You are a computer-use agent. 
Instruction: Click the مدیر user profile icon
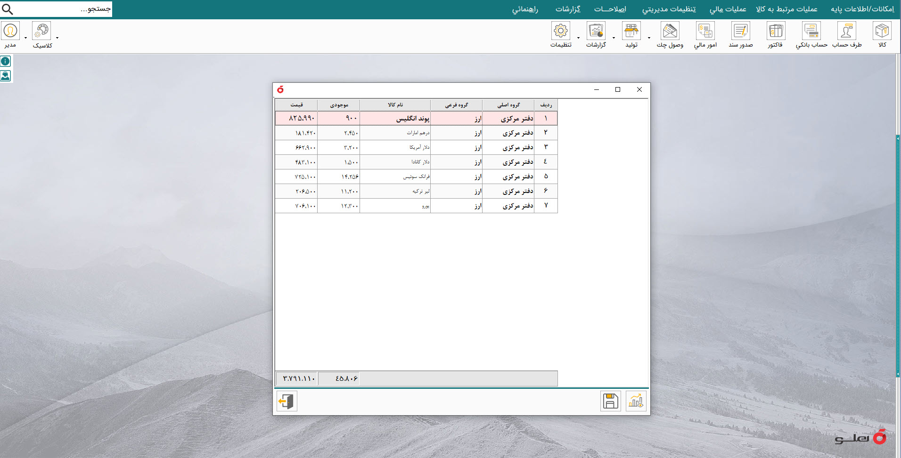coord(10,31)
